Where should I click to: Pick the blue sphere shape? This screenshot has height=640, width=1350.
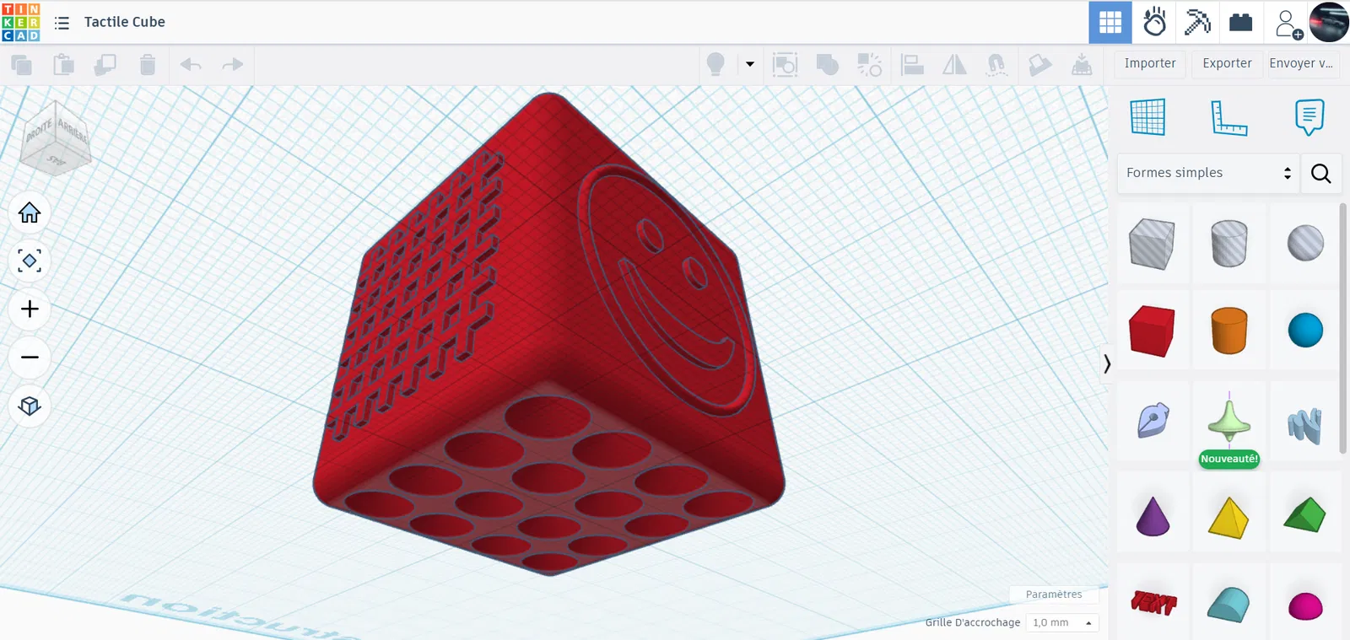[1305, 331]
